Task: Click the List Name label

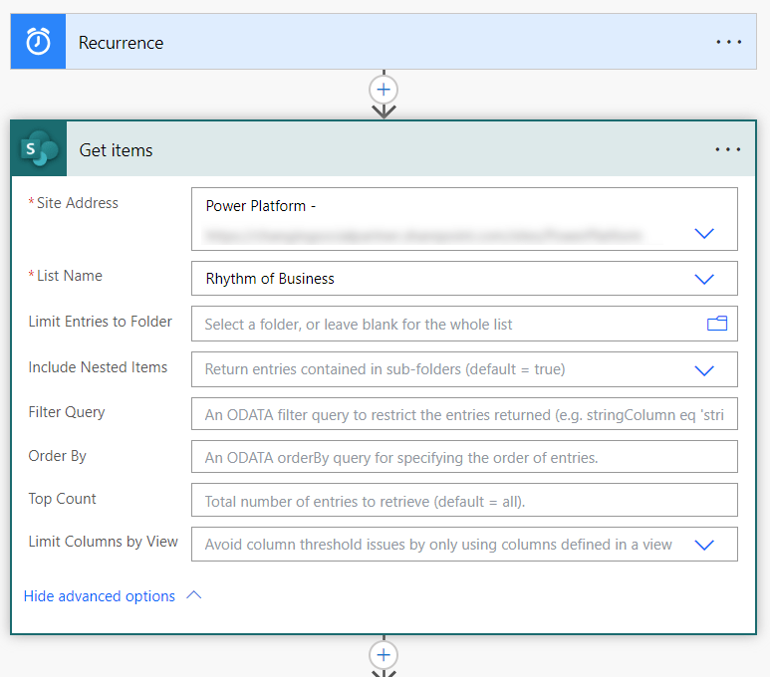Action: [70, 276]
